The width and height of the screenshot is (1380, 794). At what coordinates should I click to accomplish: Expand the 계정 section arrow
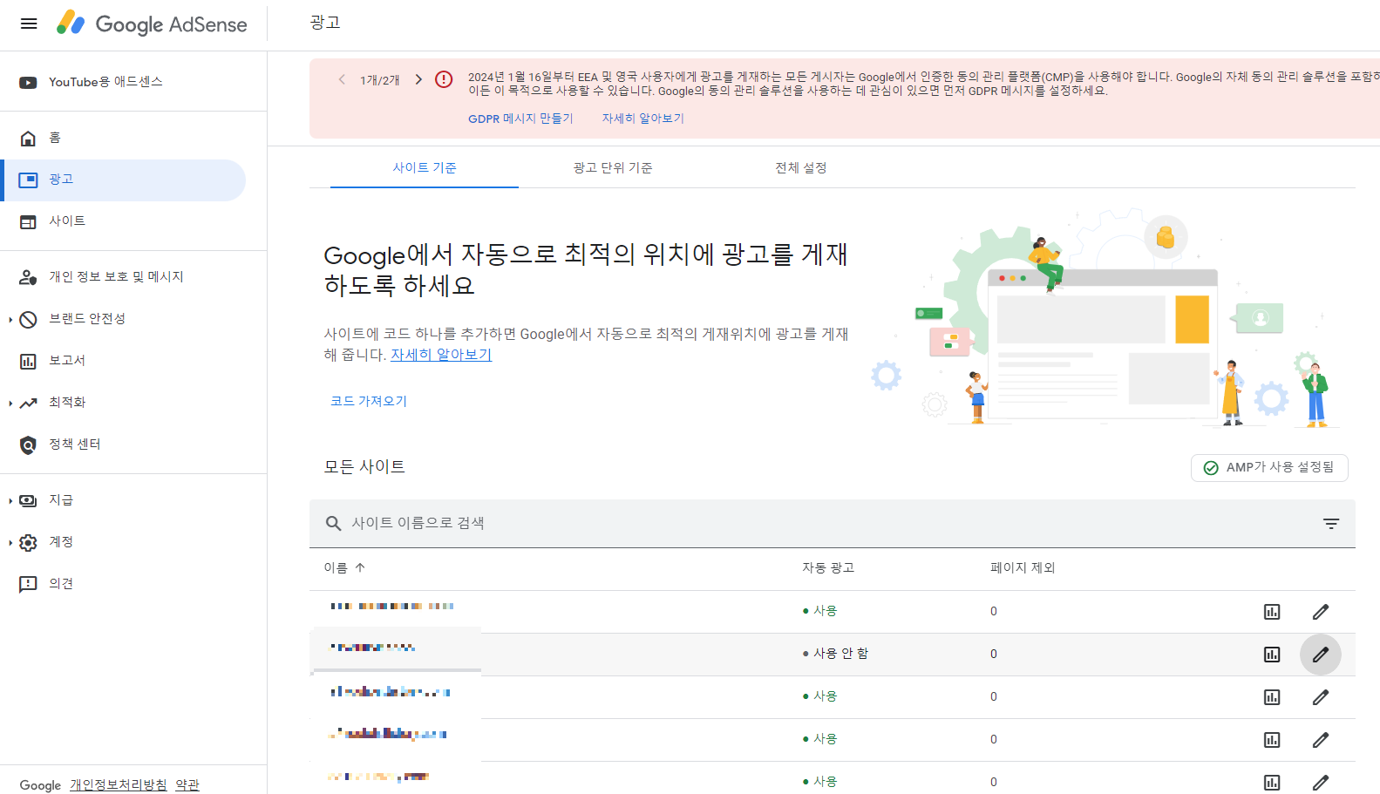(x=10, y=543)
